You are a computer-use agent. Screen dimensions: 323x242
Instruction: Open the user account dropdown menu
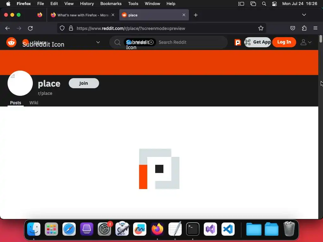coord(306,42)
